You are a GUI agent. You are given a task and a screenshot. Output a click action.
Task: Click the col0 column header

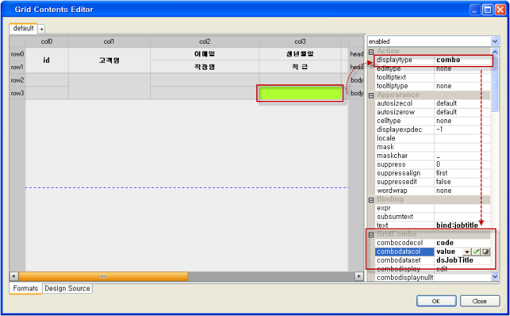(47, 42)
